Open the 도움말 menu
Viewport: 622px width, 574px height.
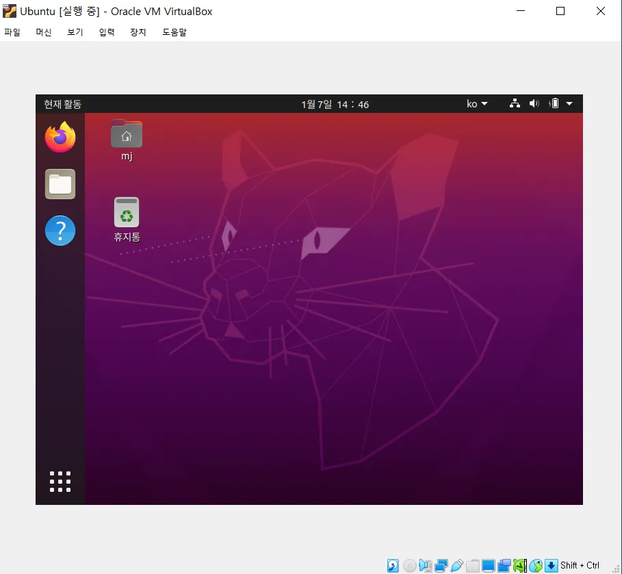click(x=174, y=32)
